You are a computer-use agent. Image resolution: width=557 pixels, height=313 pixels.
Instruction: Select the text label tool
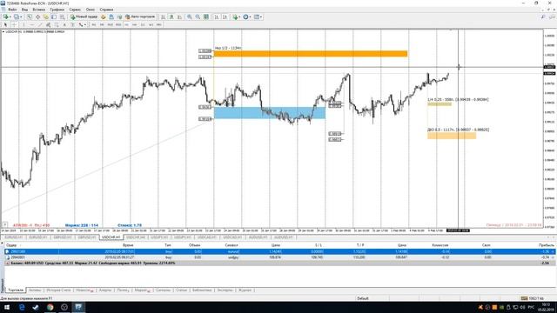[x=72, y=25]
